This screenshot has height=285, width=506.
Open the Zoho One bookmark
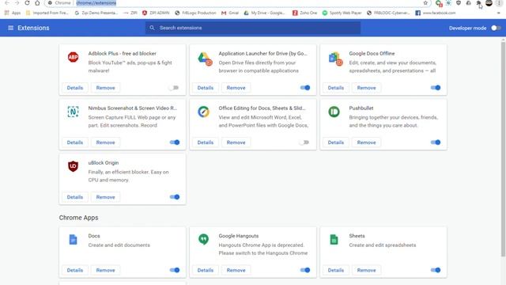(x=304, y=13)
